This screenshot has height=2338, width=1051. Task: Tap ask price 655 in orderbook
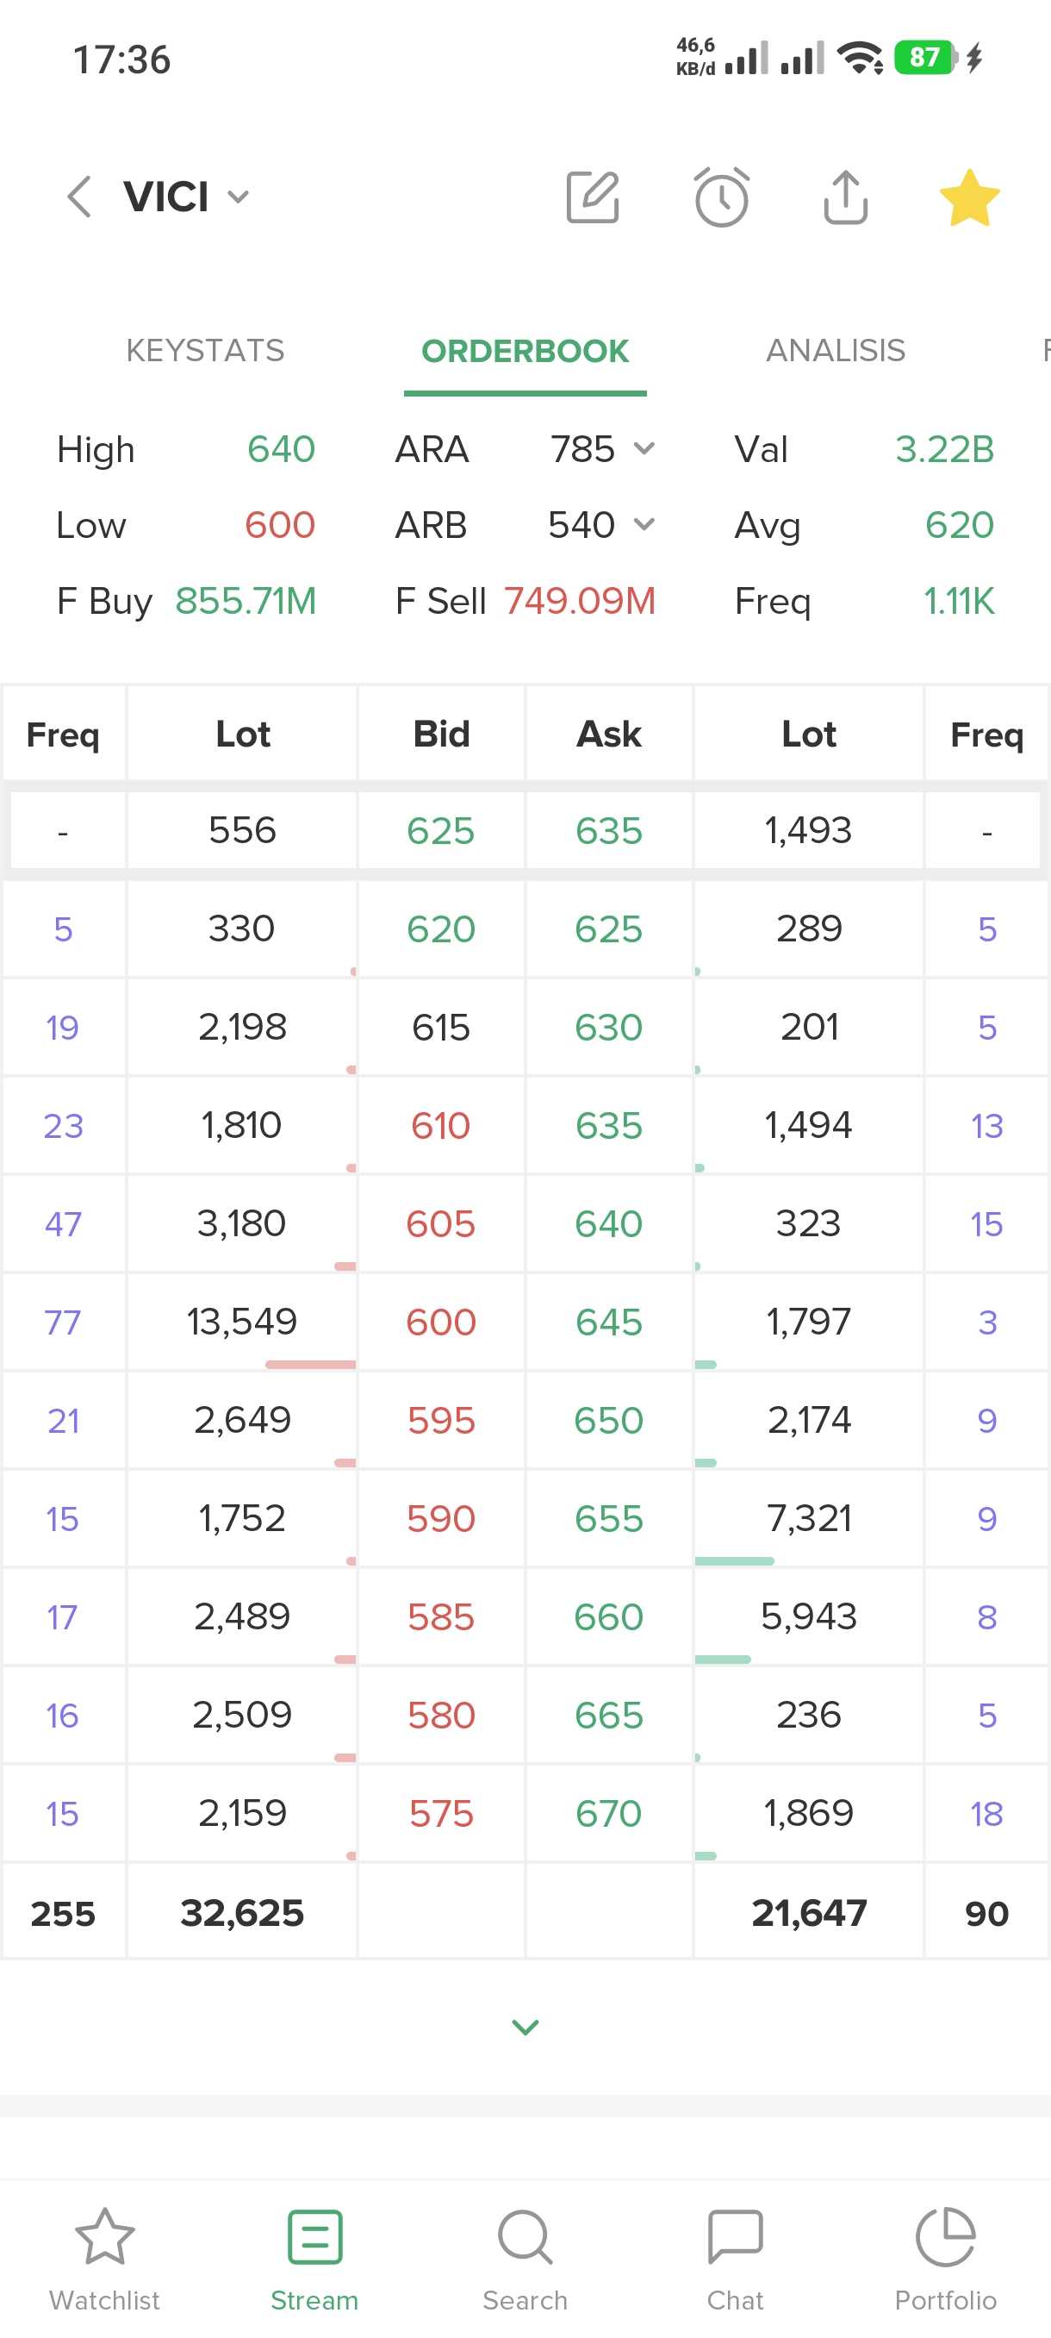(x=608, y=1518)
